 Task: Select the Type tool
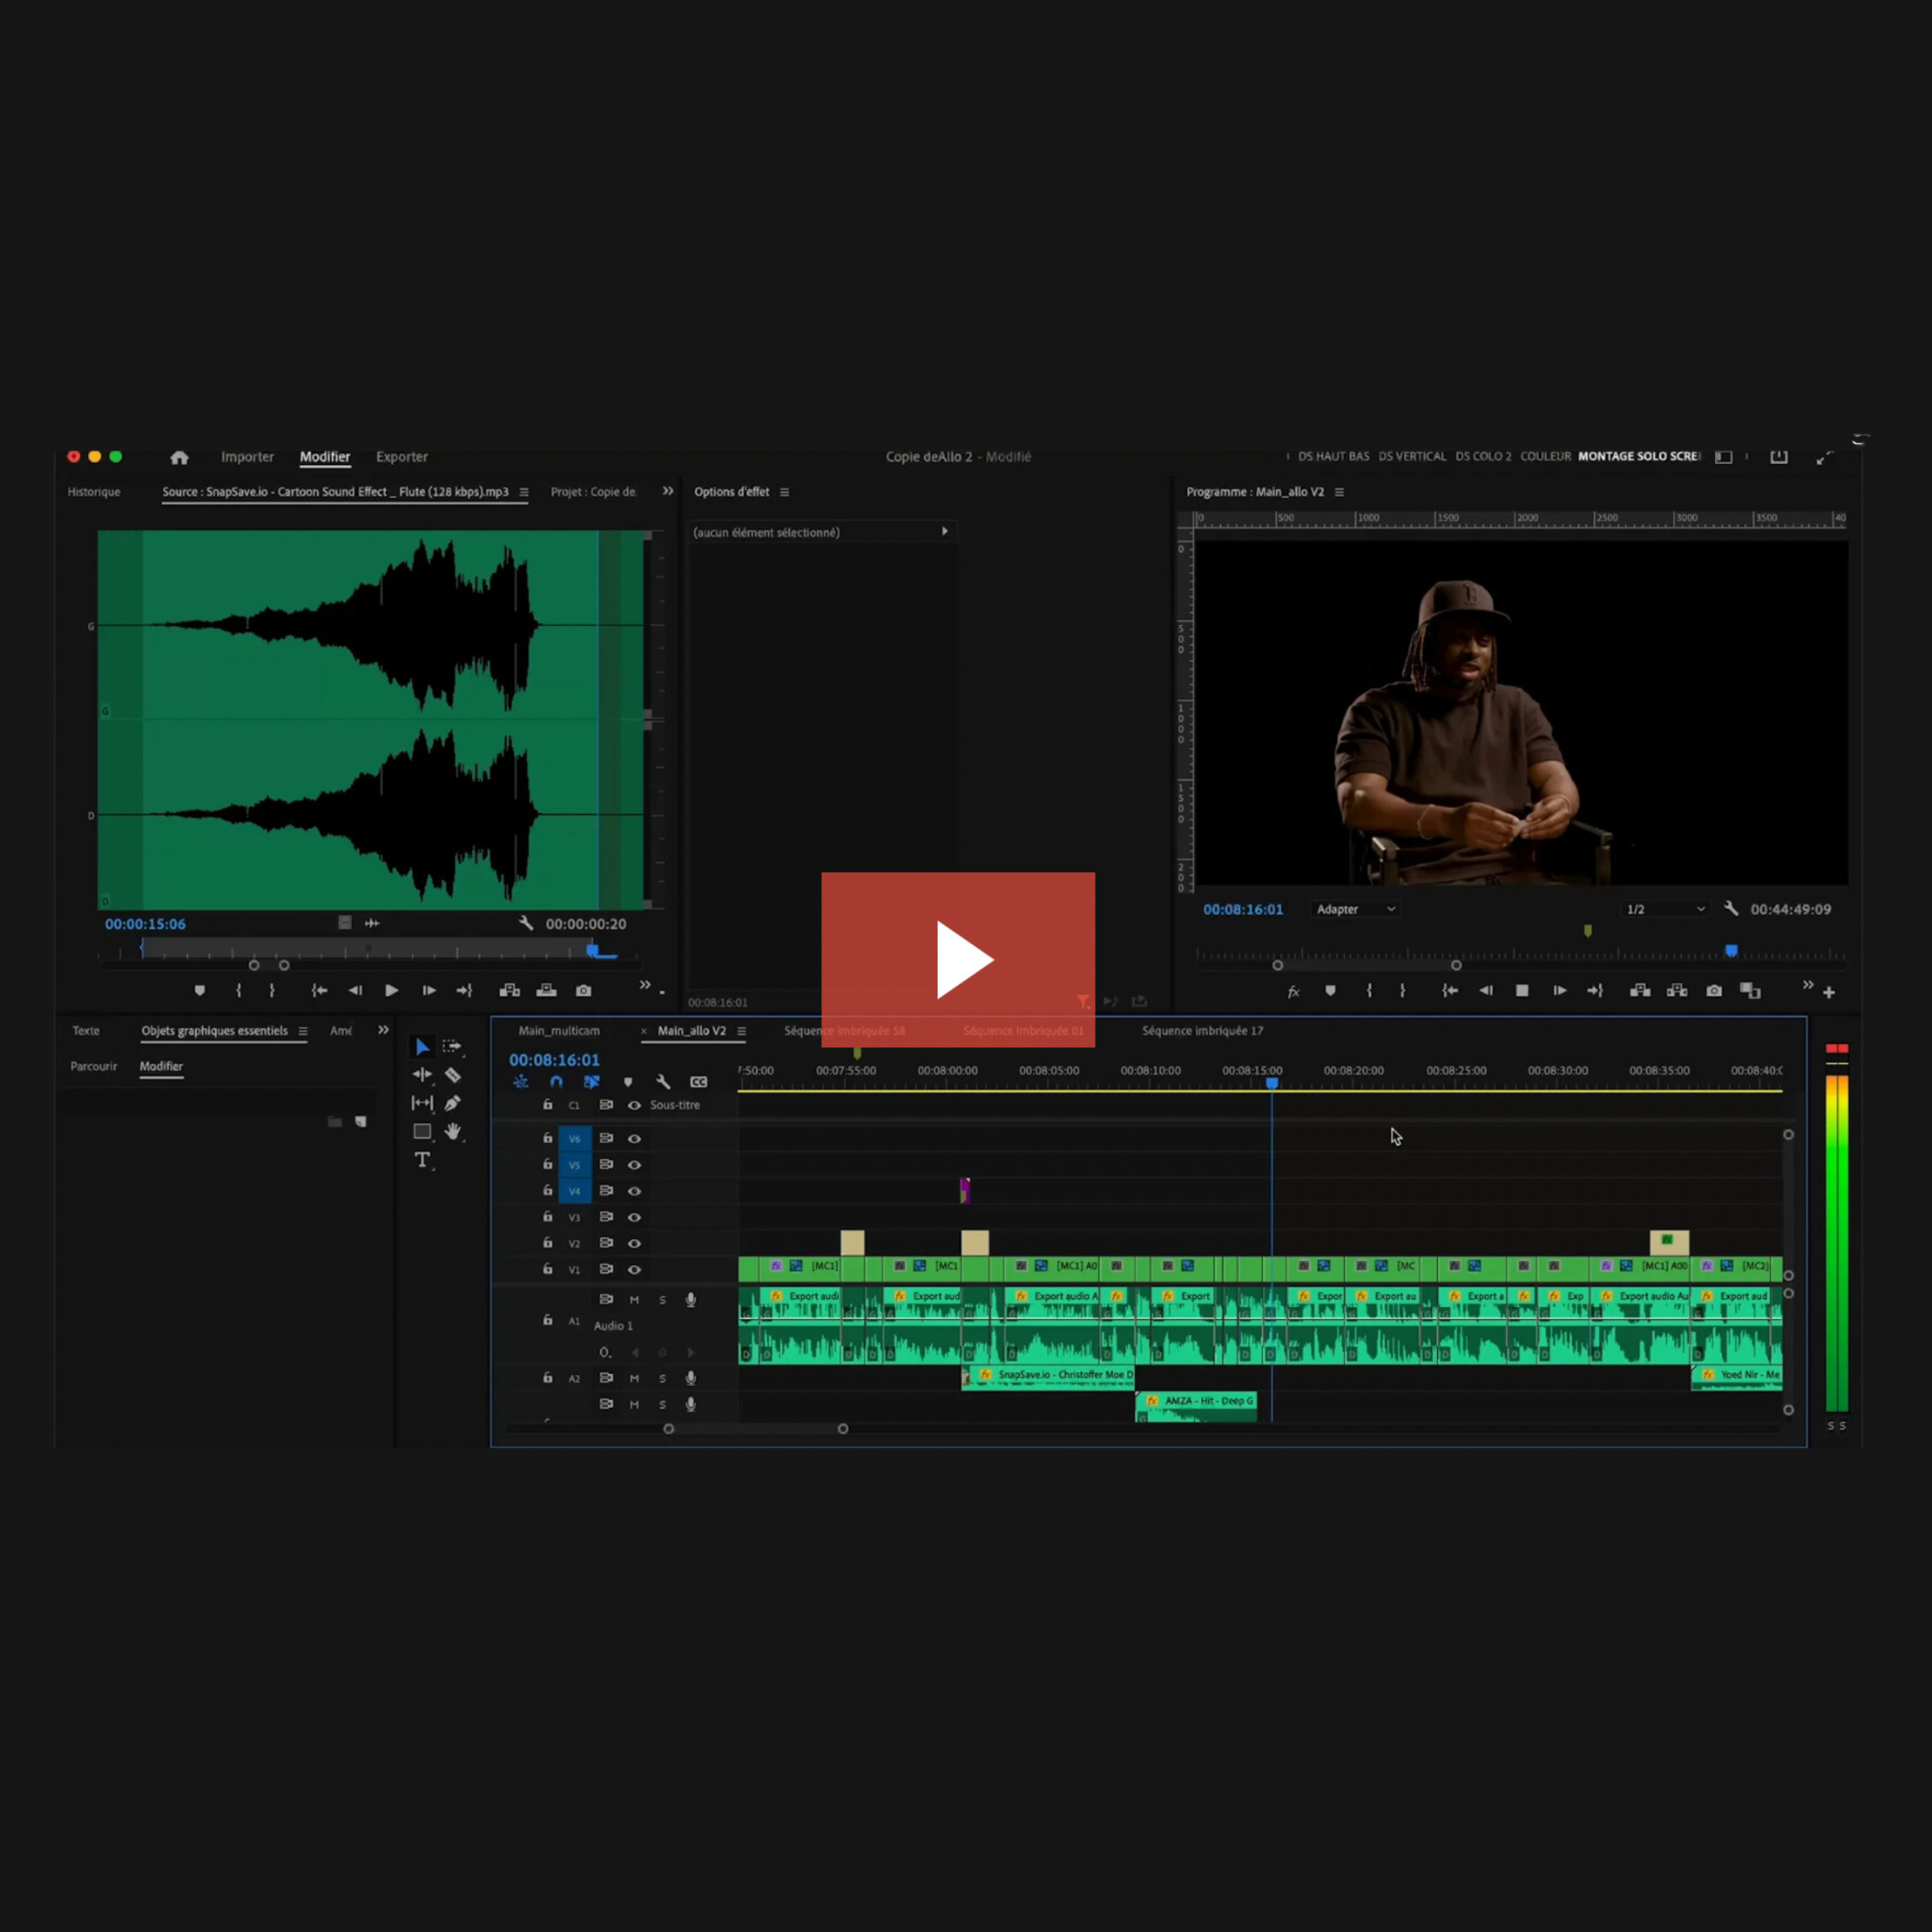point(422,1160)
